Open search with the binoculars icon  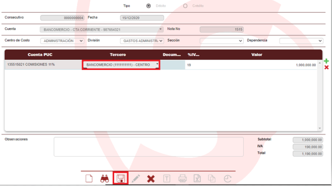105,179
